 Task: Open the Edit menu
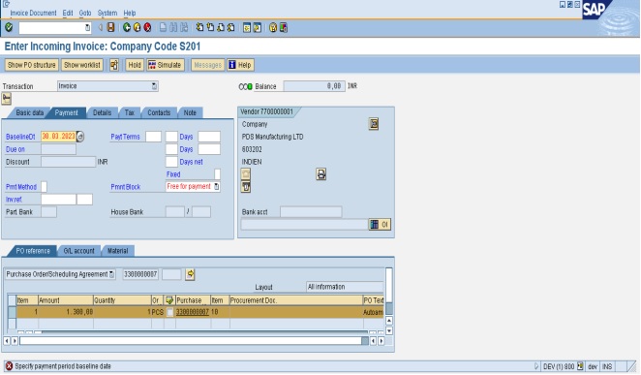coord(68,13)
